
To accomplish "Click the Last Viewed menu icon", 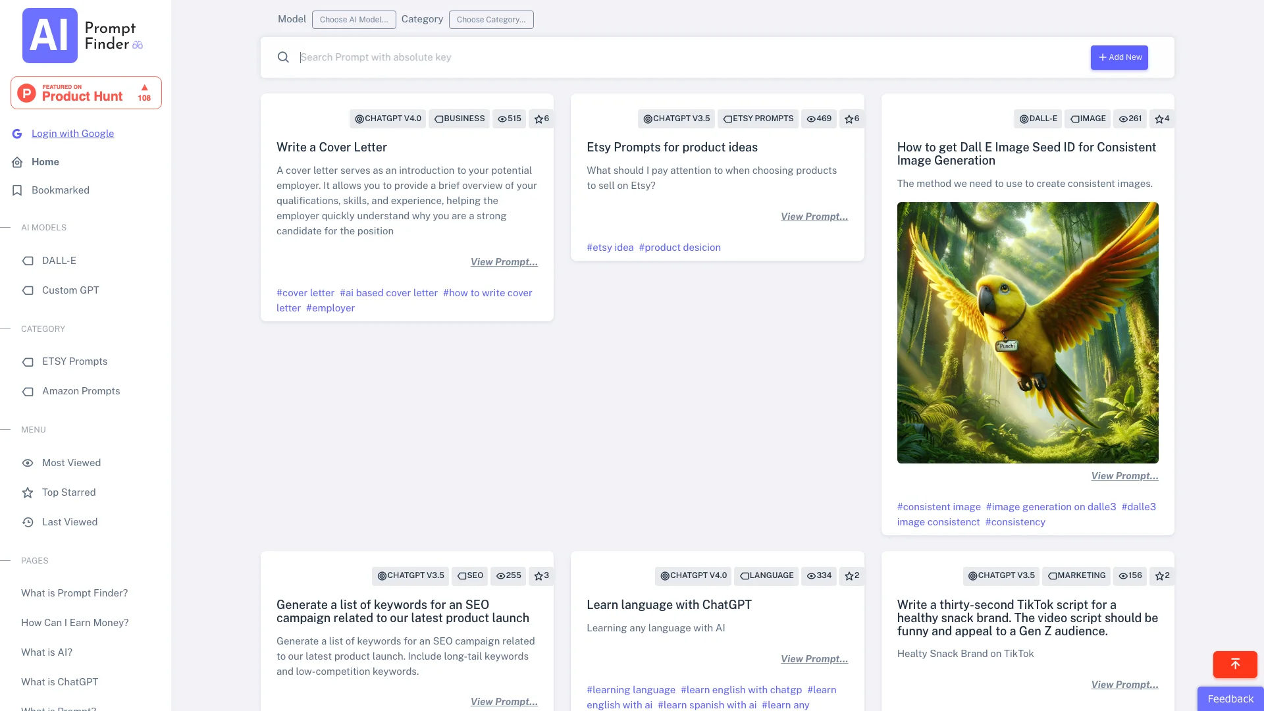I will click(x=27, y=522).
